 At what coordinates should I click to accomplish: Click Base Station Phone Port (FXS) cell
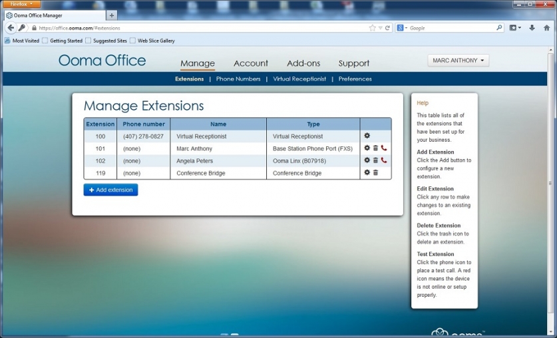click(x=313, y=148)
